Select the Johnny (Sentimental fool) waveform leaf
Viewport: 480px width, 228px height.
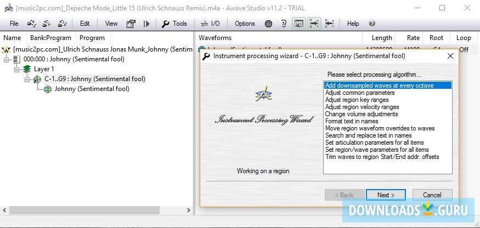pos(92,89)
